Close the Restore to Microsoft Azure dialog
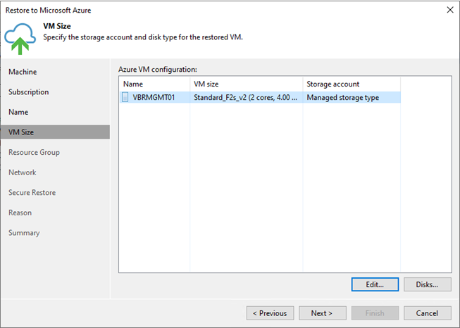Image resolution: width=460 pixels, height=328 pixels. pos(449,10)
